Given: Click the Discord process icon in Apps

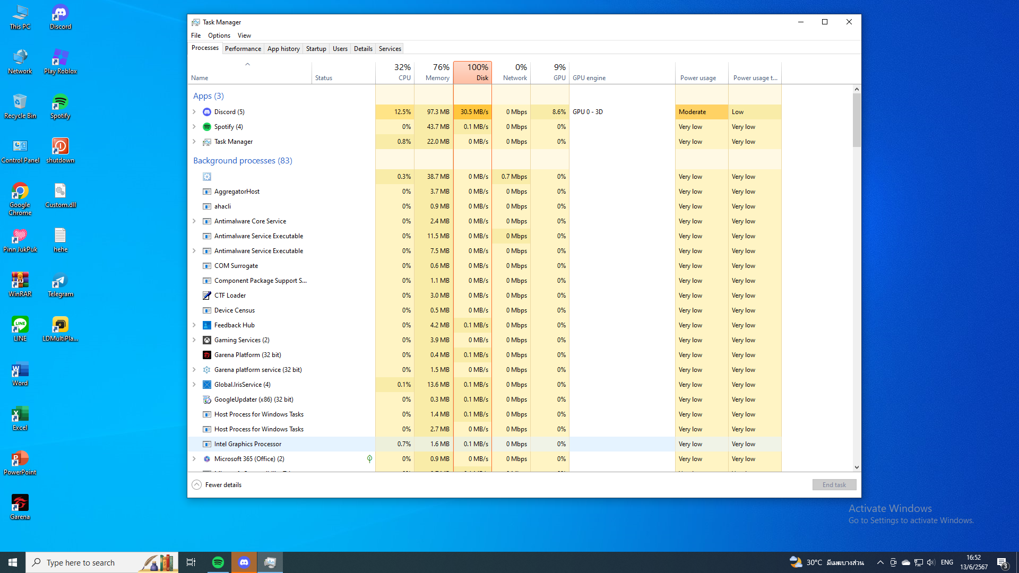Looking at the screenshot, I should click(x=207, y=112).
